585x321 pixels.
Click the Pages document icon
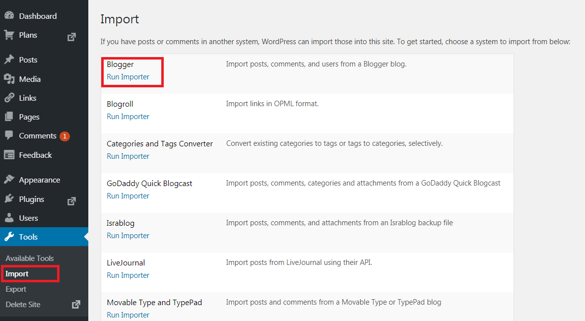point(9,117)
